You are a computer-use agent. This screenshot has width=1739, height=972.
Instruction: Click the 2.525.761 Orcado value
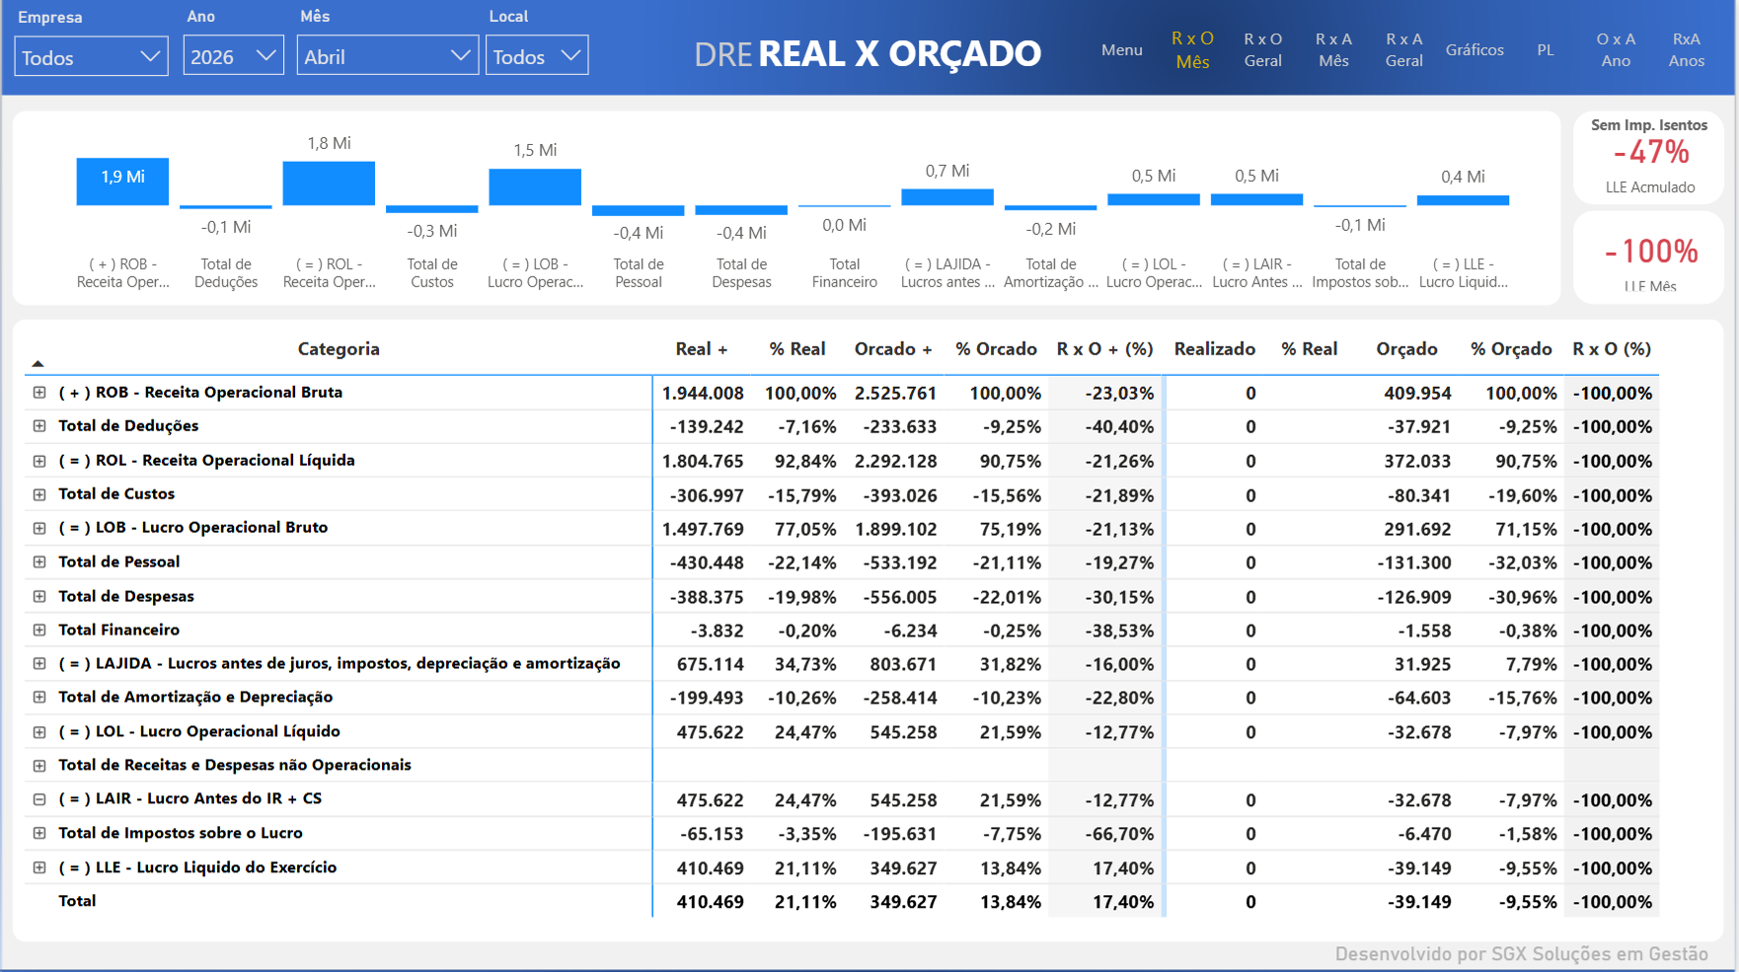click(895, 393)
